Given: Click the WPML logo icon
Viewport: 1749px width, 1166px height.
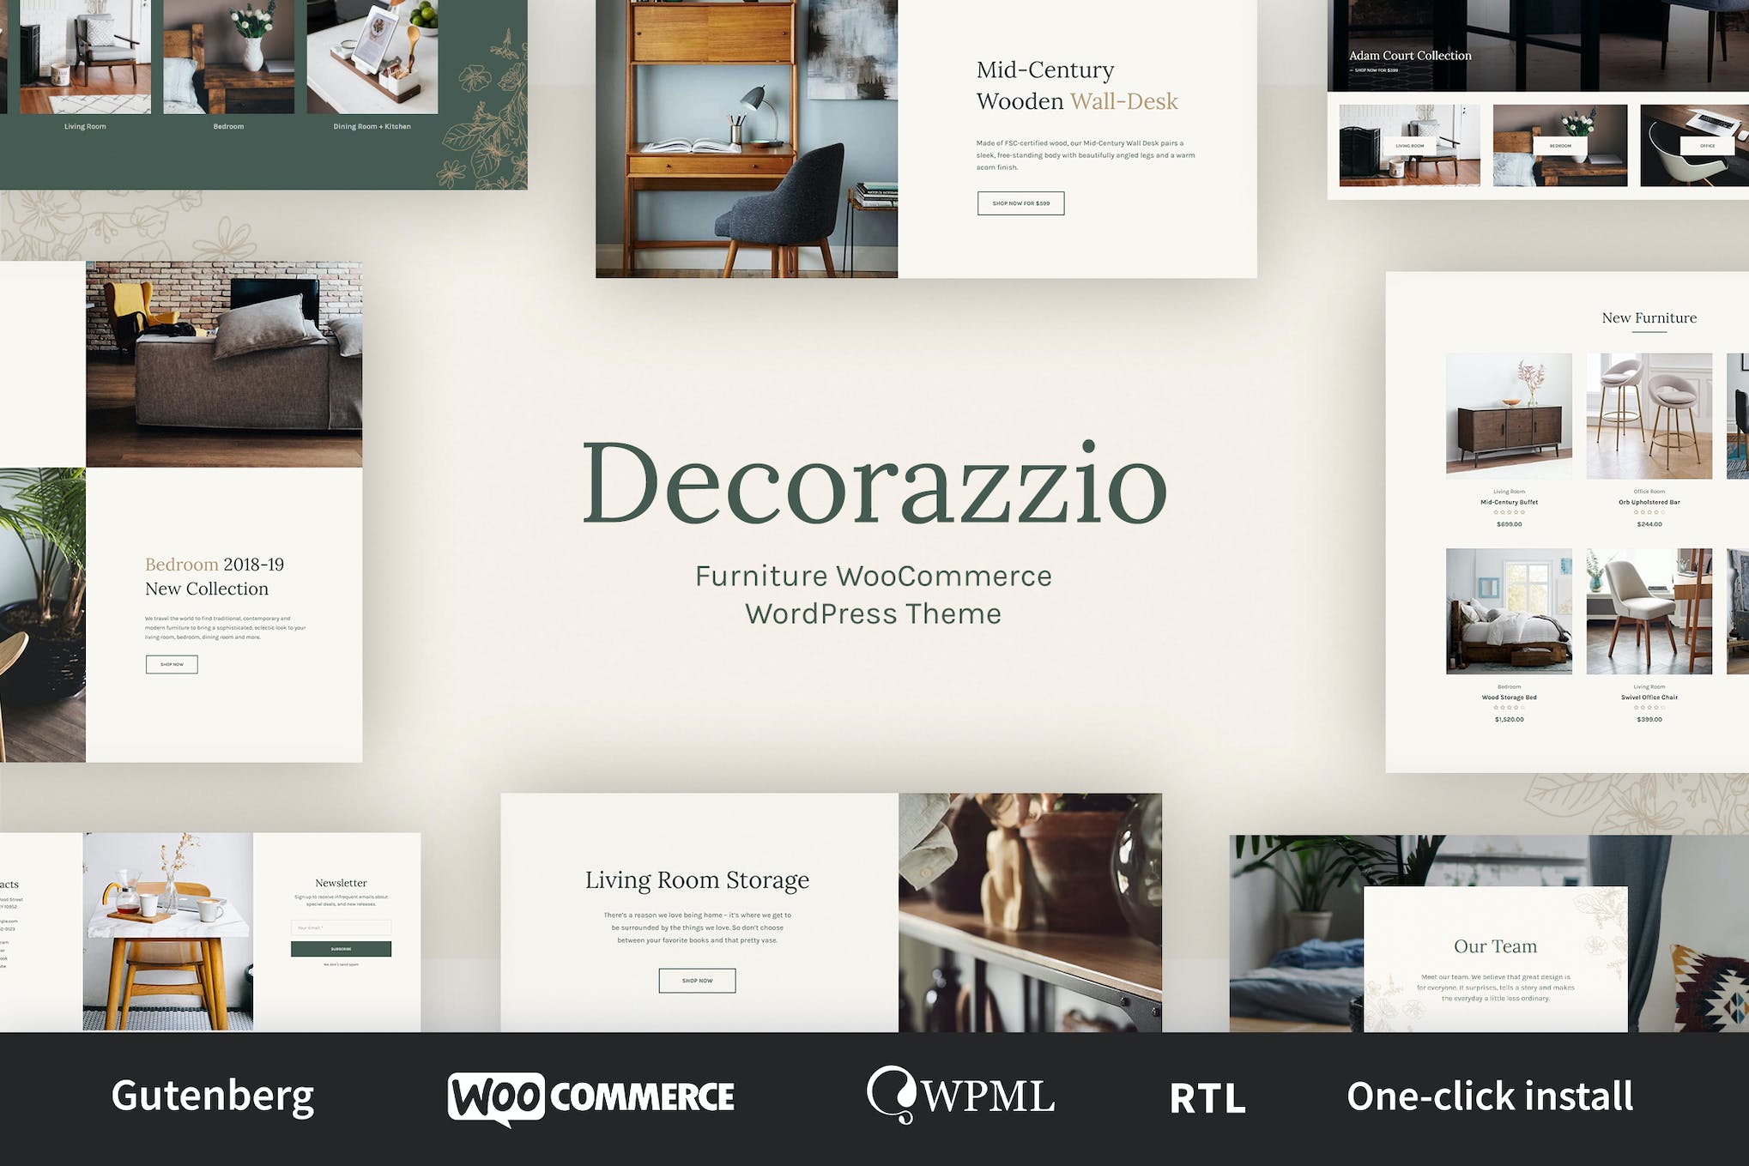Looking at the screenshot, I should (892, 1094).
